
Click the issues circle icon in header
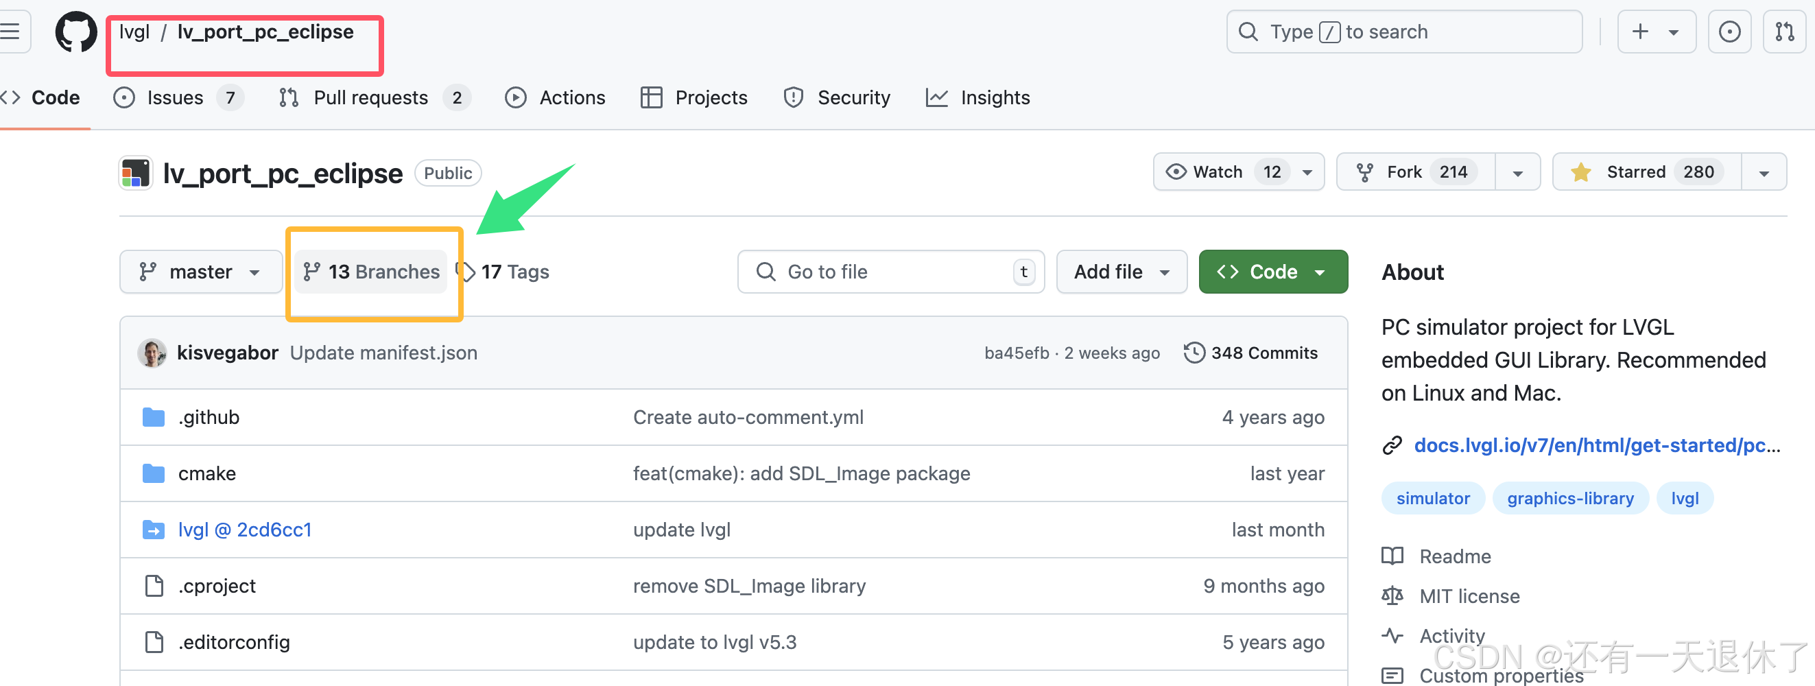[1729, 32]
